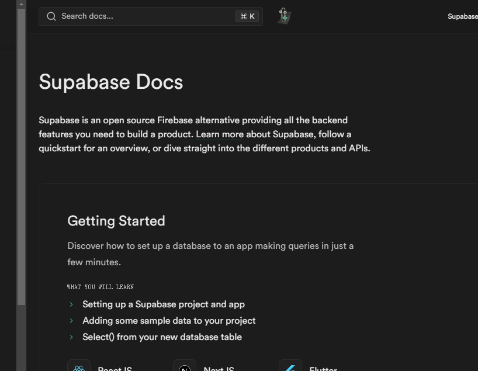Screen dimensions: 478x371
Task: Open the Flutter quickstart icon
Action: point(290,366)
